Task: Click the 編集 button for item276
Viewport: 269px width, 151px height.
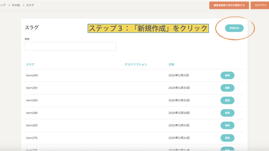Action: [227, 138]
